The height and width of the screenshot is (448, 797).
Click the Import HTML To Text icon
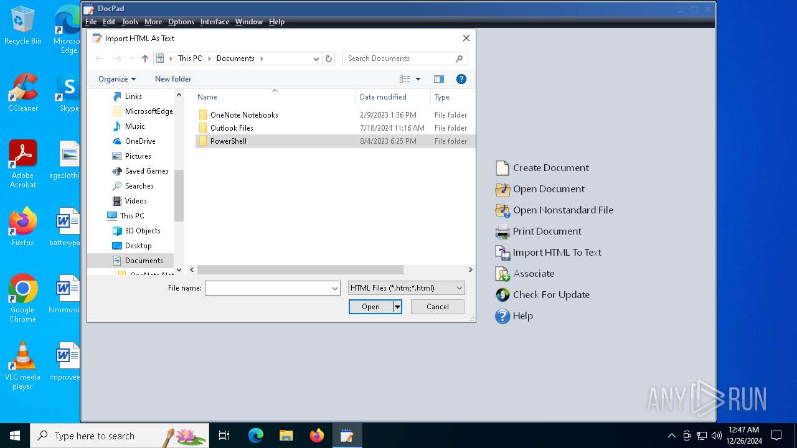click(x=502, y=253)
